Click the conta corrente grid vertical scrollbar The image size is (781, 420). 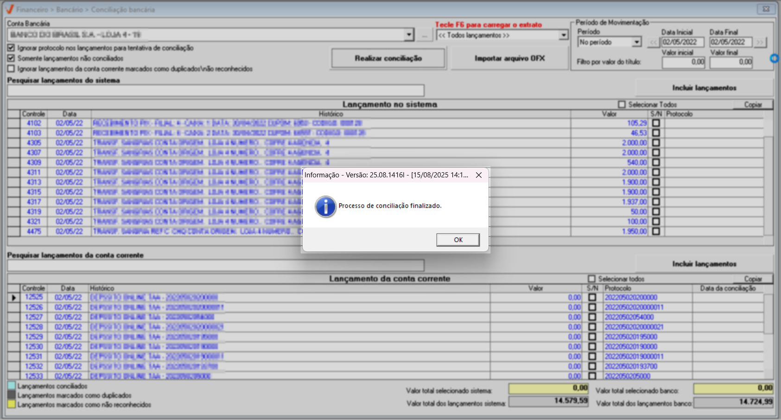768,336
